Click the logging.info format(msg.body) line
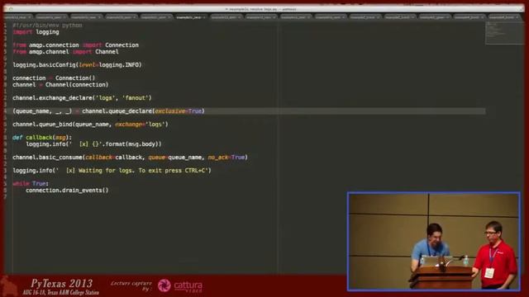529x297 pixels. [93, 144]
